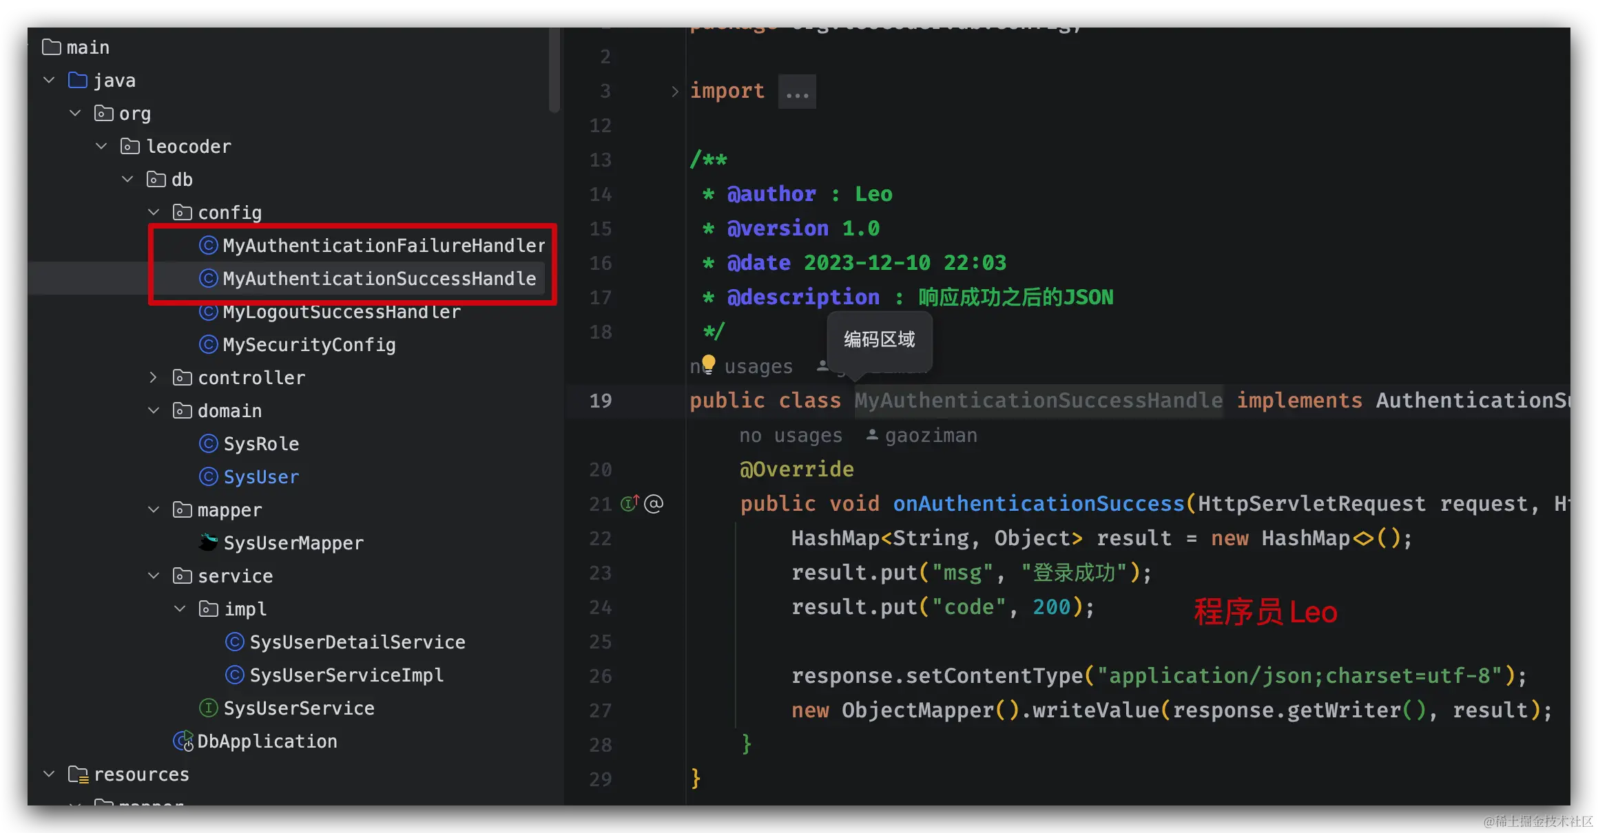The height and width of the screenshot is (833, 1598).
Task: Select the MySecurityConfig class
Action: click(x=309, y=345)
